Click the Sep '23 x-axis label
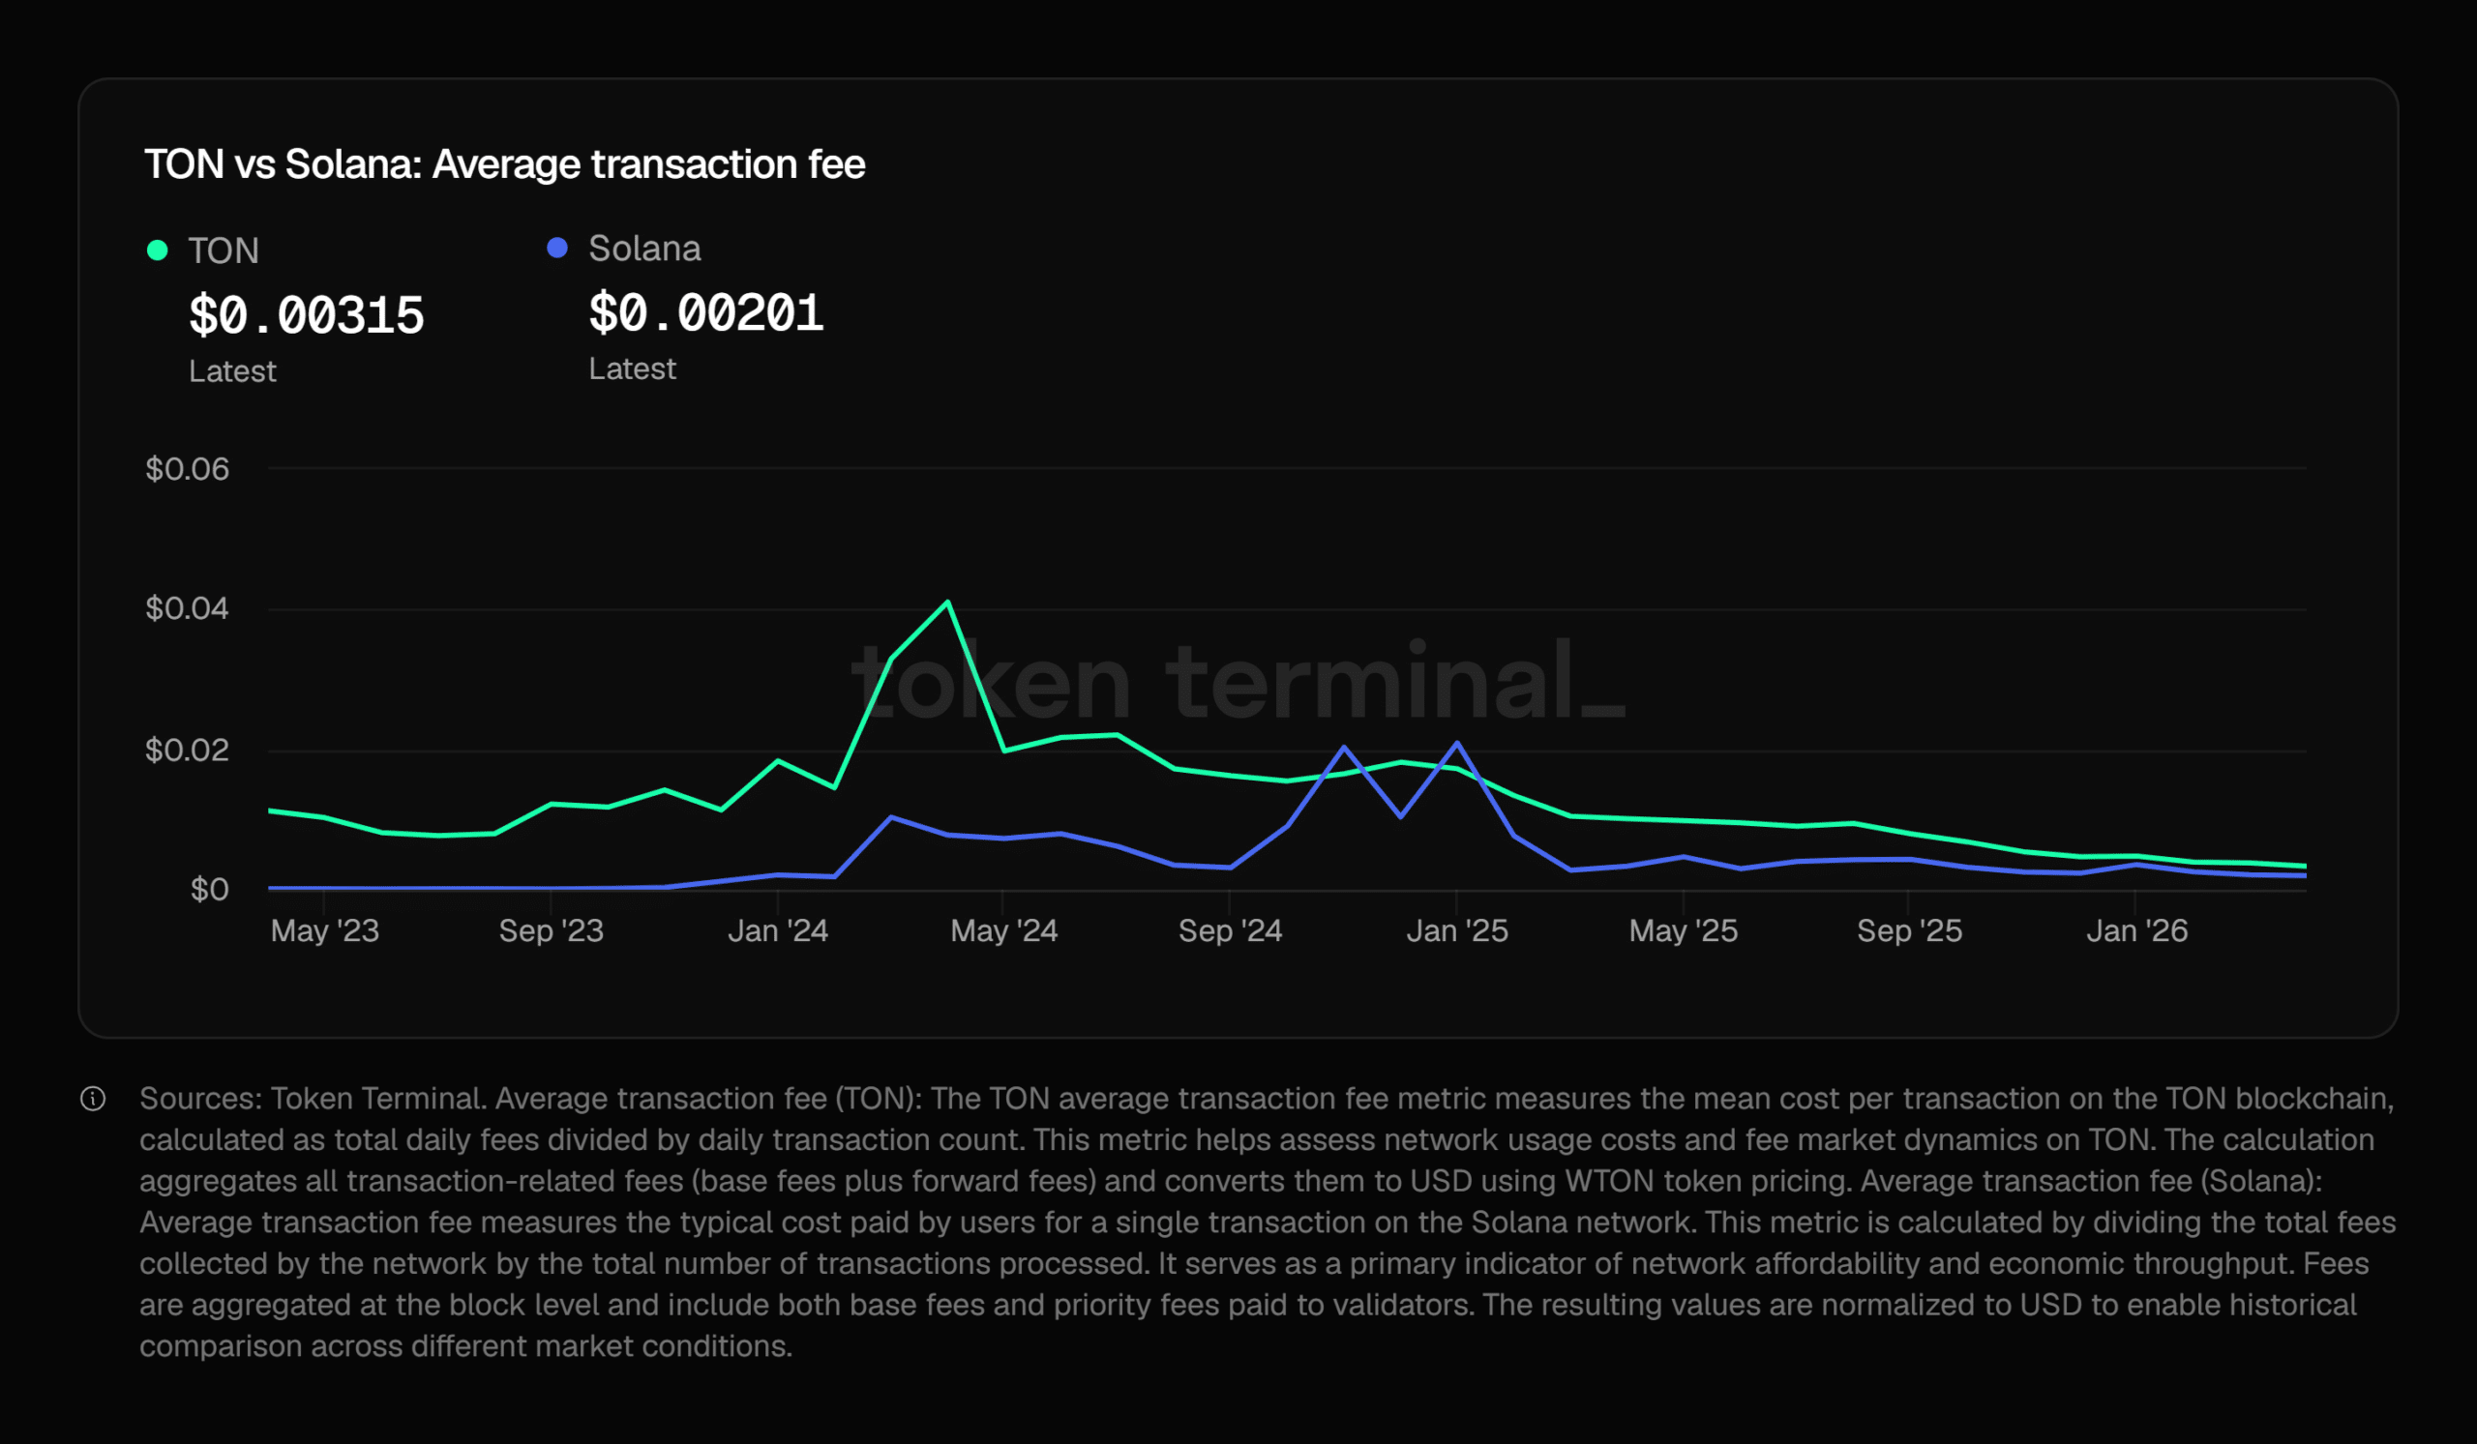2477x1444 pixels. (x=551, y=930)
